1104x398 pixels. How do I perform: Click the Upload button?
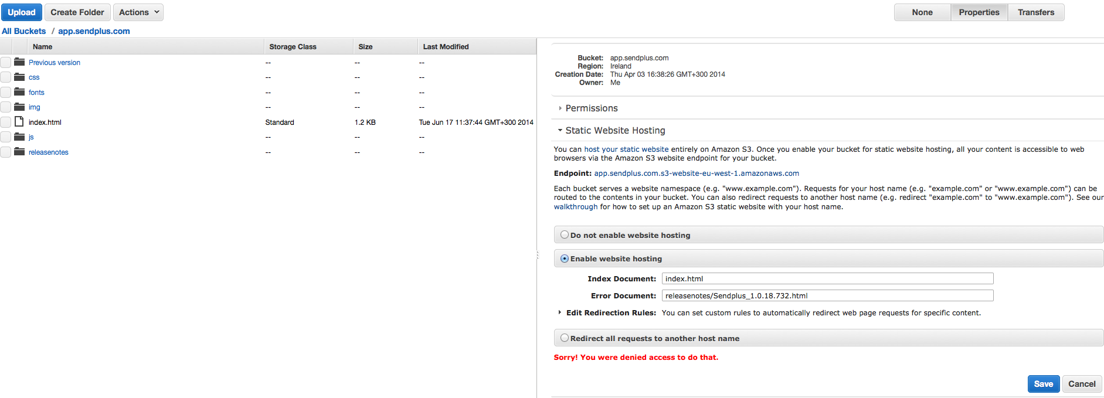22,12
